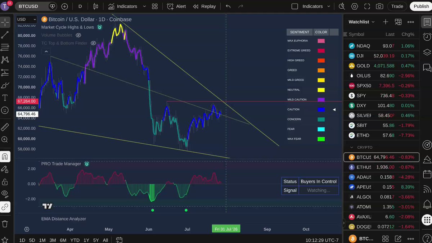Open the chart candle style dropdown

pyautogui.click(x=95, y=6)
